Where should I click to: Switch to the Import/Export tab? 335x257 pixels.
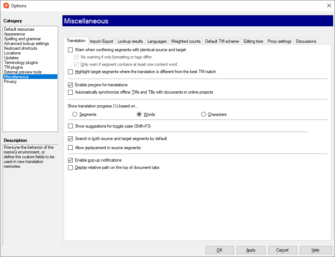click(x=101, y=41)
